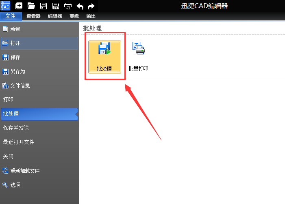Open 文件信息 in the sidebar

tap(20, 86)
